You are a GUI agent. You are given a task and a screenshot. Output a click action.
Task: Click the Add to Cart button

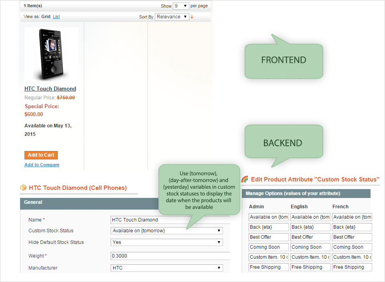pyautogui.click(x=41, y=155)
